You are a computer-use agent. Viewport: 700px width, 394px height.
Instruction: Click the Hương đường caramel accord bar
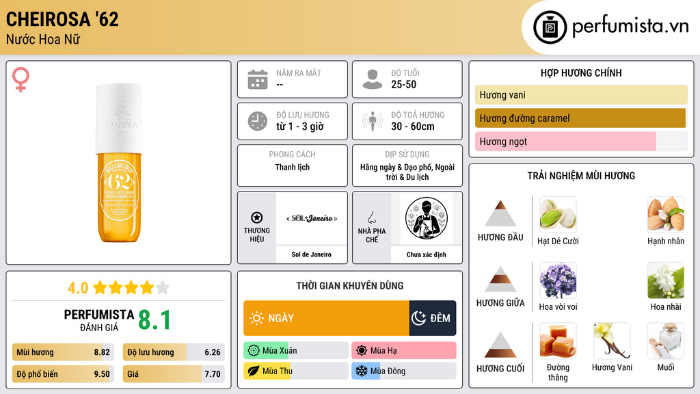[581, 118]
